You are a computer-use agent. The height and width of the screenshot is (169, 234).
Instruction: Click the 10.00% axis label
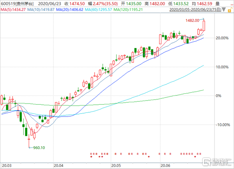point(222,67)
